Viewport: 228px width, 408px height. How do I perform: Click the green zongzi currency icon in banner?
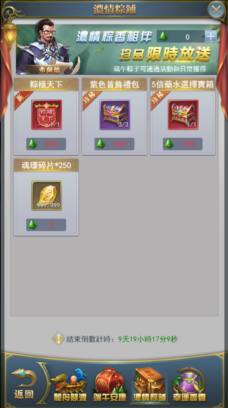point(163,36)
